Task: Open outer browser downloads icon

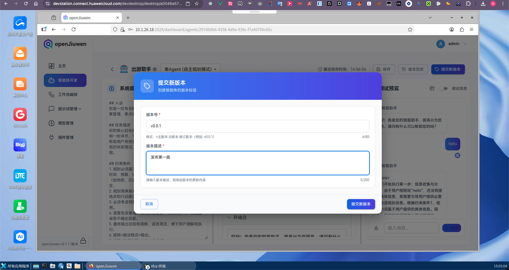Action: (483, 4)
